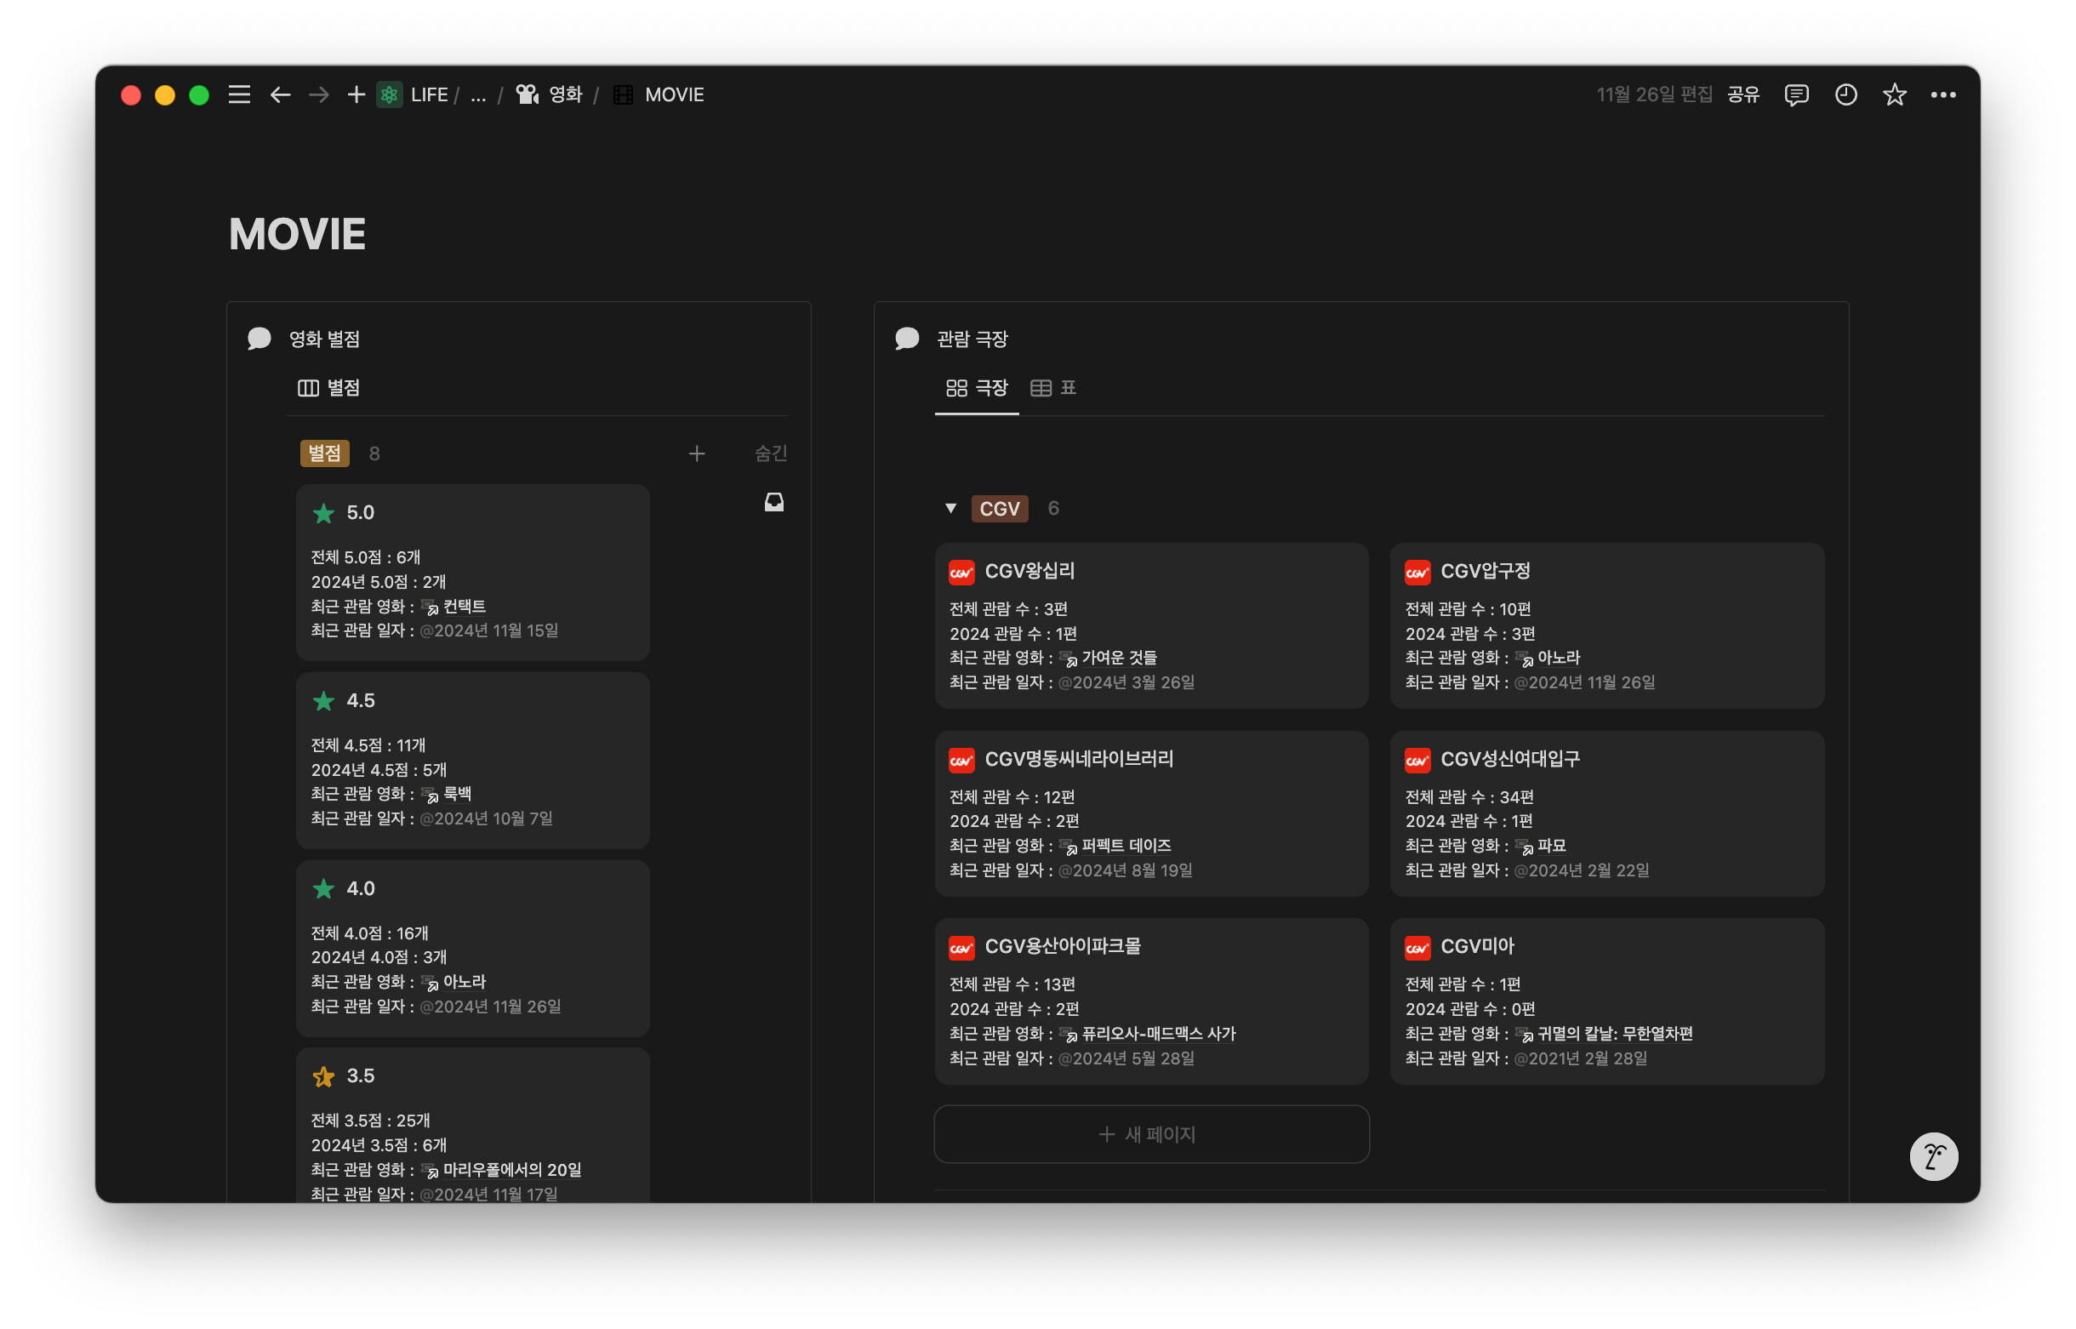This screenshot has height=1329, width=2076.
Task: Click the 공유 share button
Action: pos(1743,95)
